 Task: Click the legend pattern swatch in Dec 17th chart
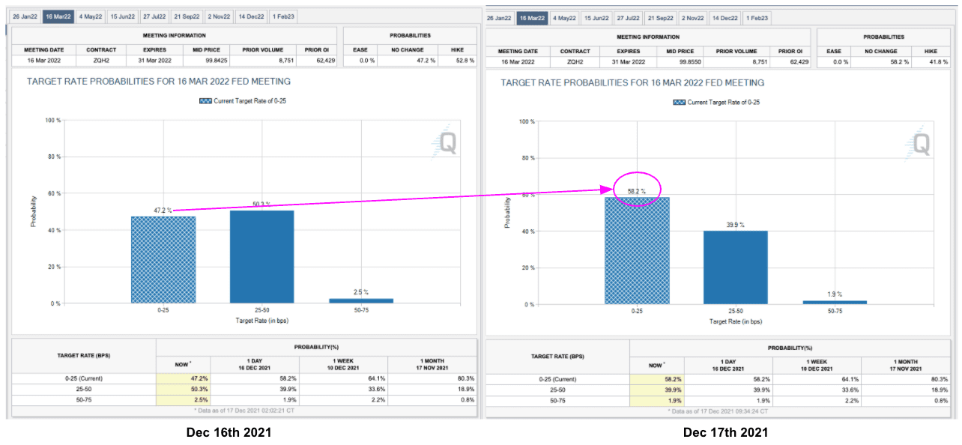[680, 102]
